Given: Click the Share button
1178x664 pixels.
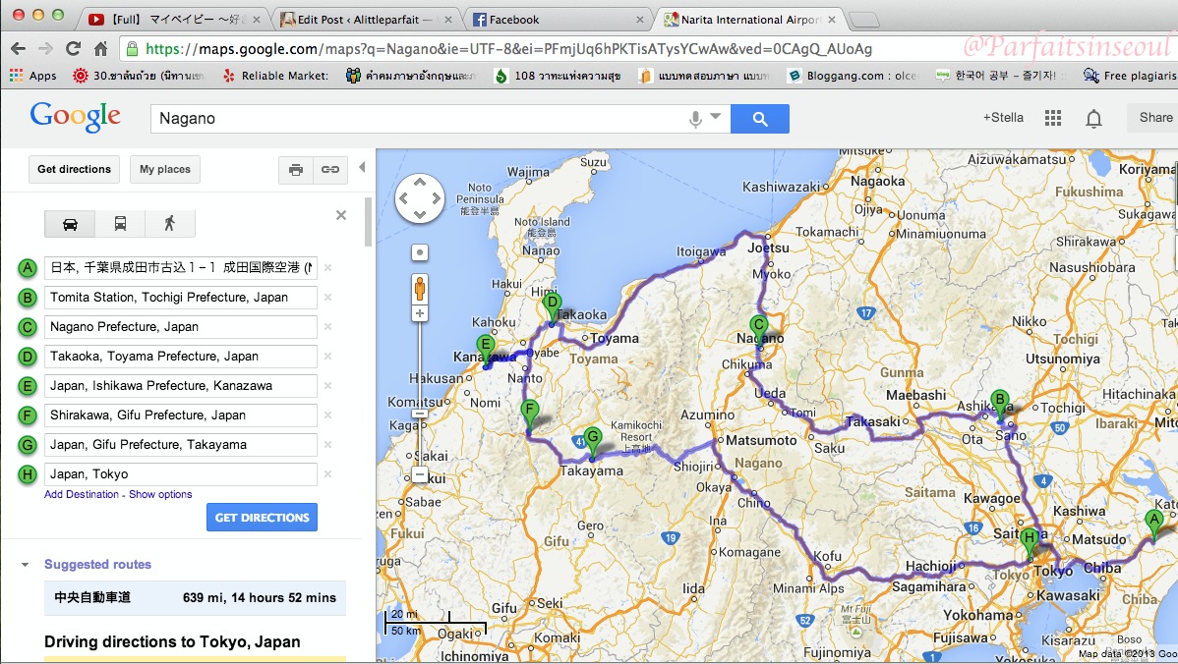Looking at the screenshot, I should tap(1154, 118).
